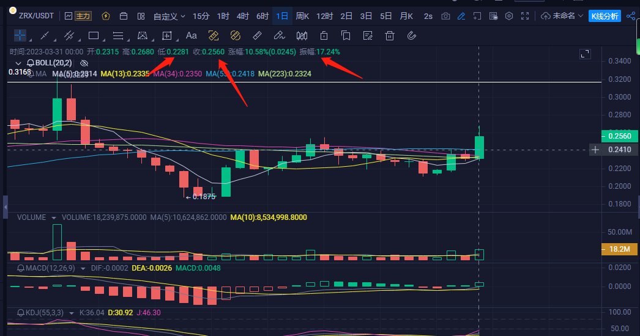Select the measure/zoom box tool
The image size is (640, 336).
pyautogui.click(x=166, y=35)
